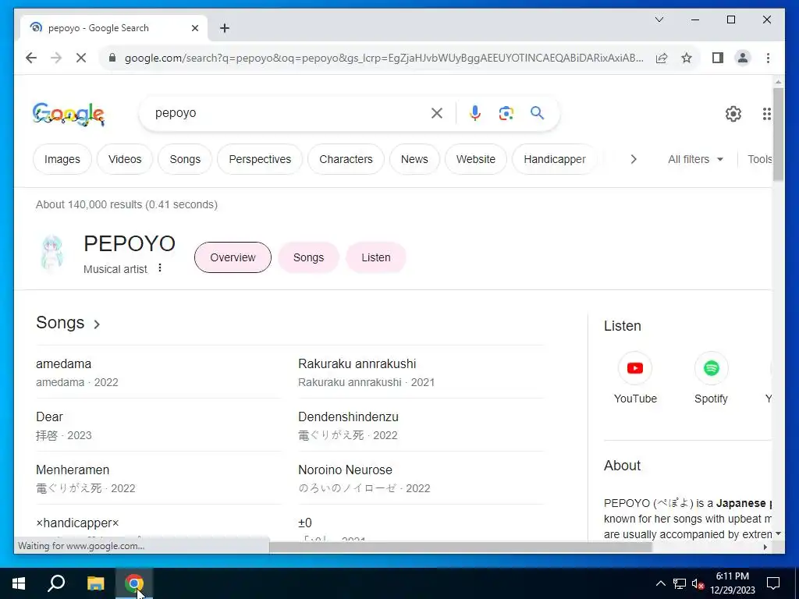Open the network status tray icon
Image resolution: width=799 pixels, height=599 pixels.
point(680,583)
